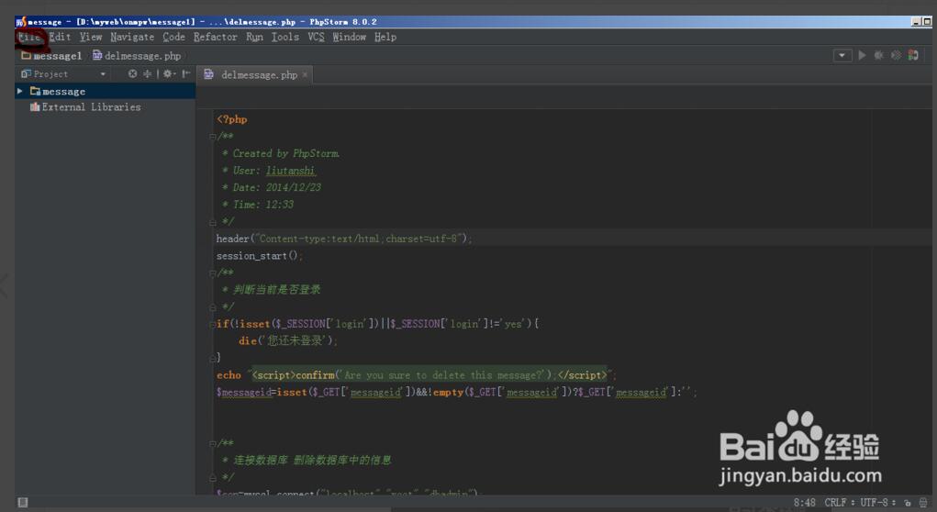Screen dimensions: 937x512
Task: Open Project panel settings gear
Action: tap(169, 73)
